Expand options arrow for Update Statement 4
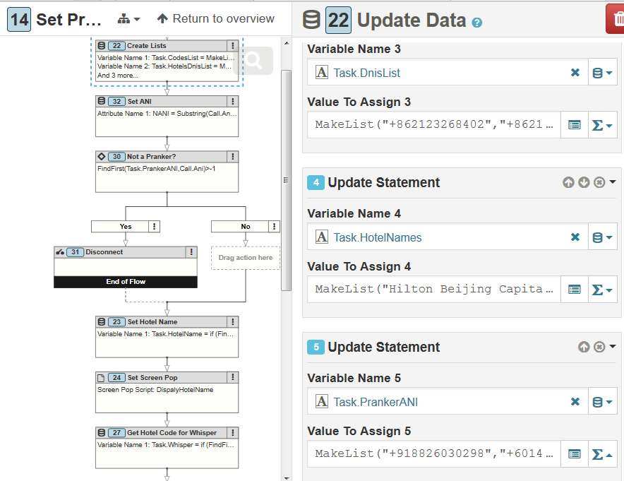624x481 pixels. (613, 183)
